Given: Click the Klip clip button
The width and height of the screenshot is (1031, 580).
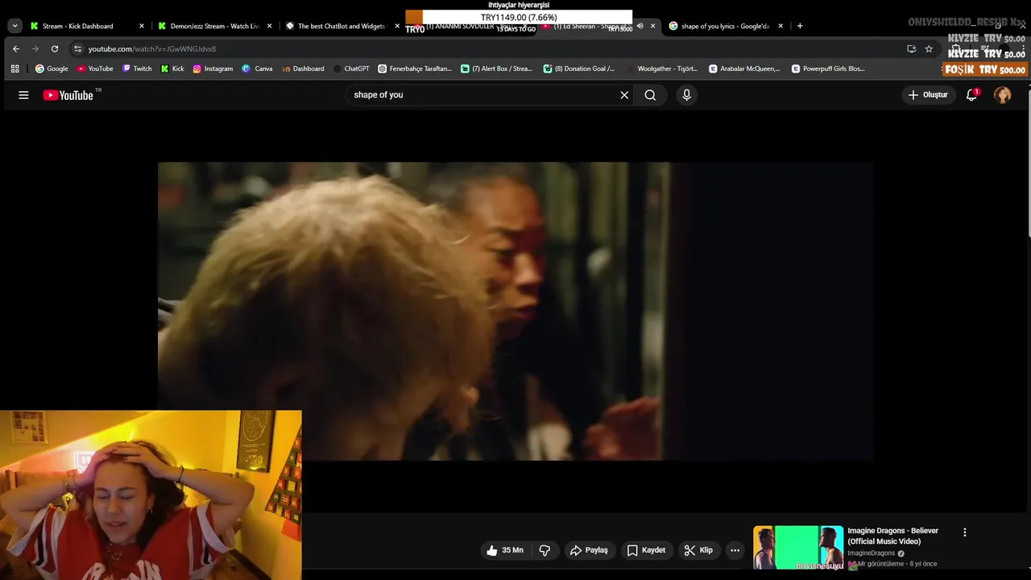Looking at the screenshot, I should (x=698, y=550).
